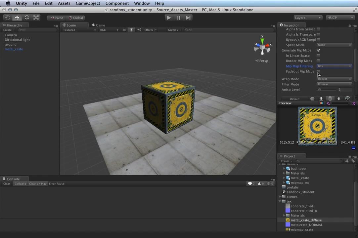The image size is (358, 238).
Task: Open the Gizmos dropdown
Action: click(174, 30)
